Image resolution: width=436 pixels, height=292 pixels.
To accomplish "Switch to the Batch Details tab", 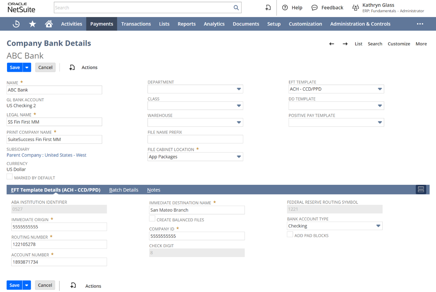I will (x=123, y=189).
